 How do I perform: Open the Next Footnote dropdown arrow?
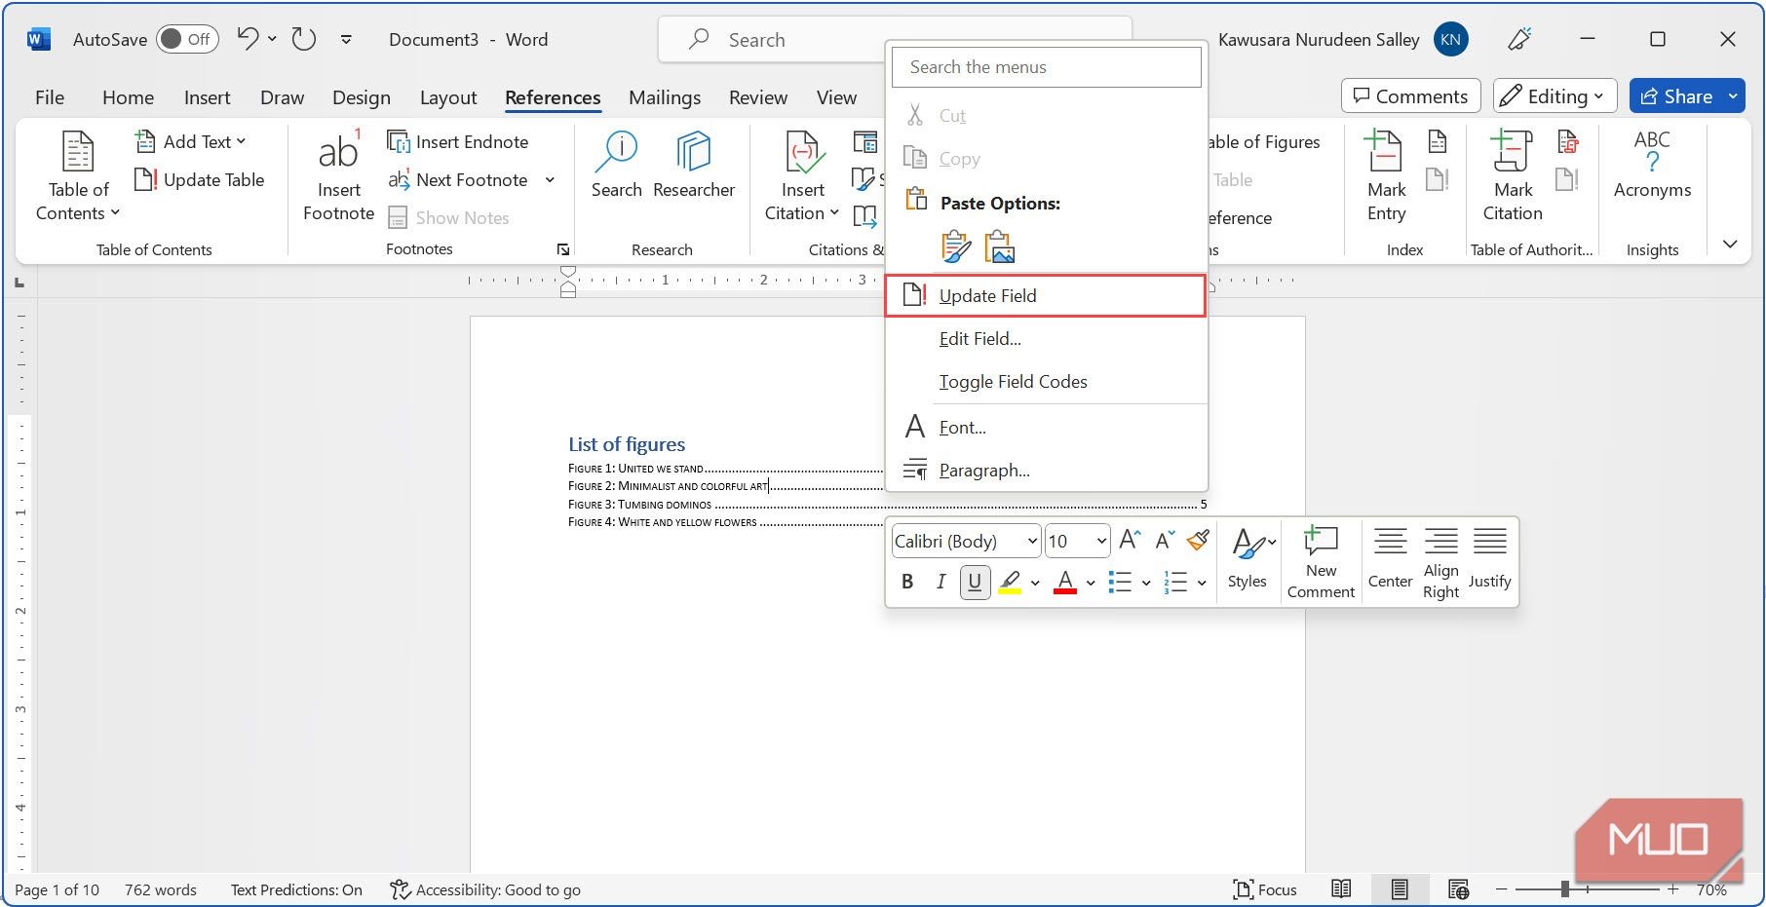pyautogui.click(x=550, y=179)
